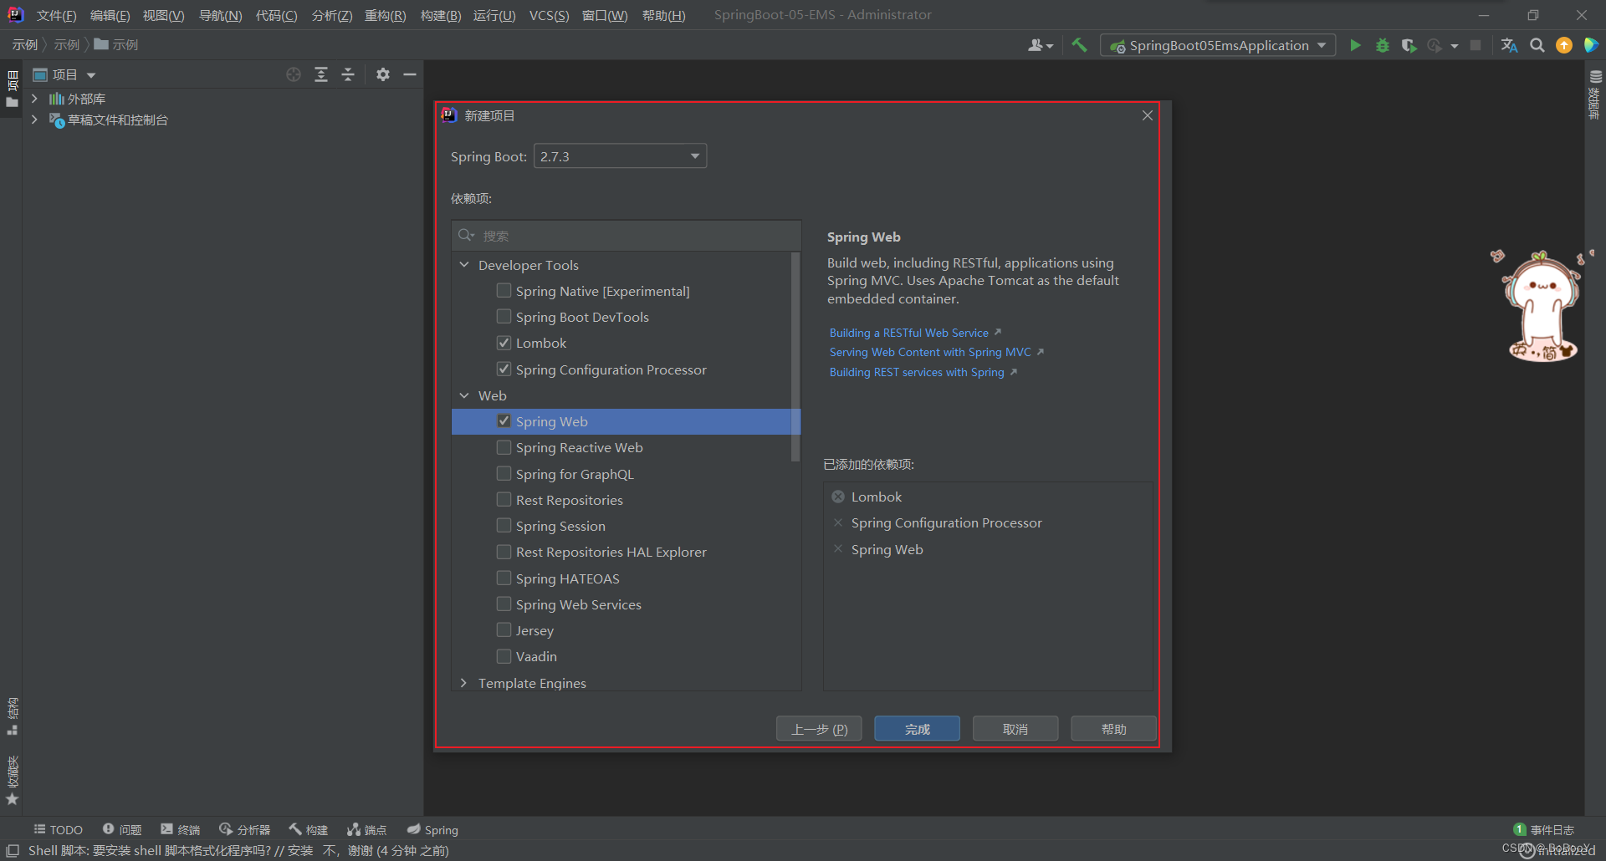Open the 构建 build tool window
The height and width of the screenshot is (861, 1606).
pos(309,829)
